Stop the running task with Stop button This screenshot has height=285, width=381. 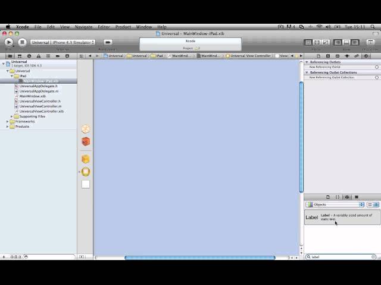point(22,42)
